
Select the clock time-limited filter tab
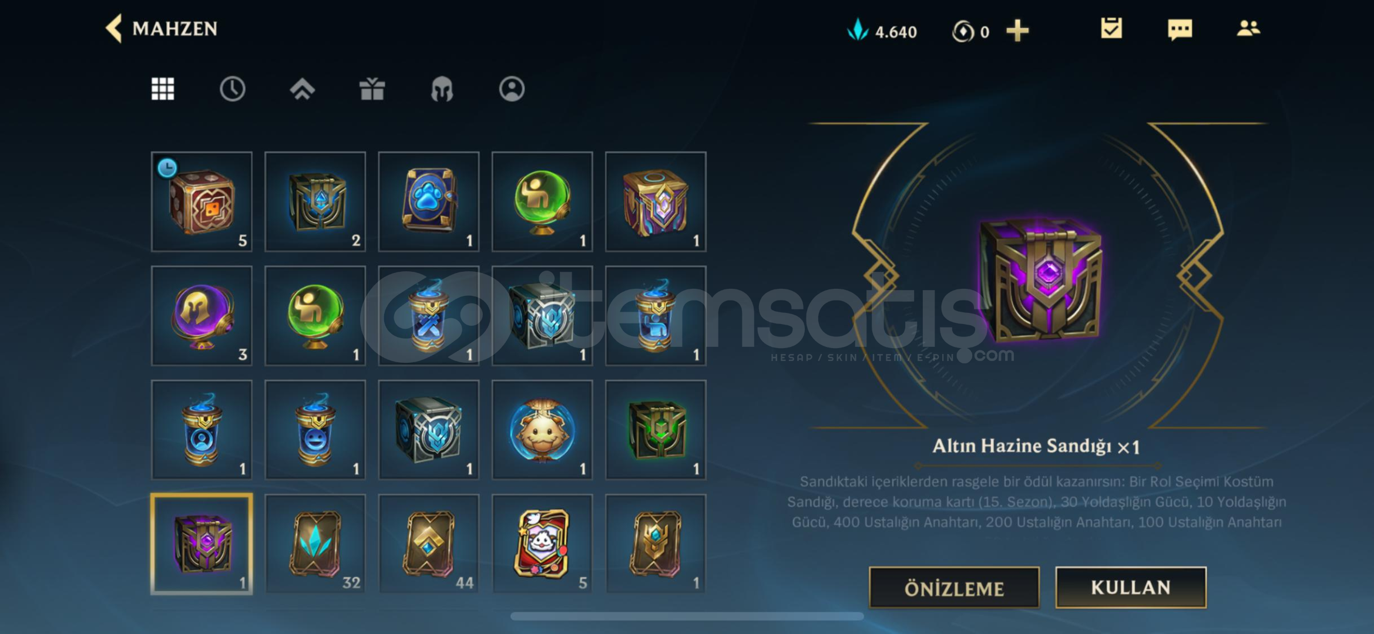pyautogui.click(x=233, y=89)
